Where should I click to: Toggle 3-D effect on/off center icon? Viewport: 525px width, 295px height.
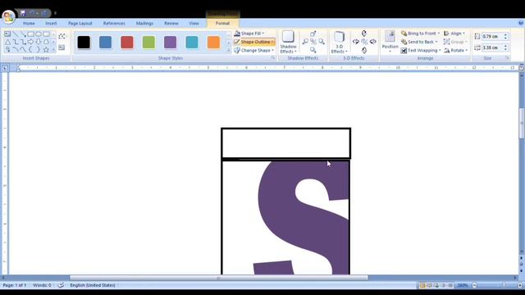click(364, 42)
